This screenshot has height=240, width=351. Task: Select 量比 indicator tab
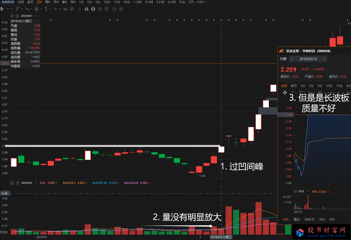pyautogui.click(x=297, y=219)
